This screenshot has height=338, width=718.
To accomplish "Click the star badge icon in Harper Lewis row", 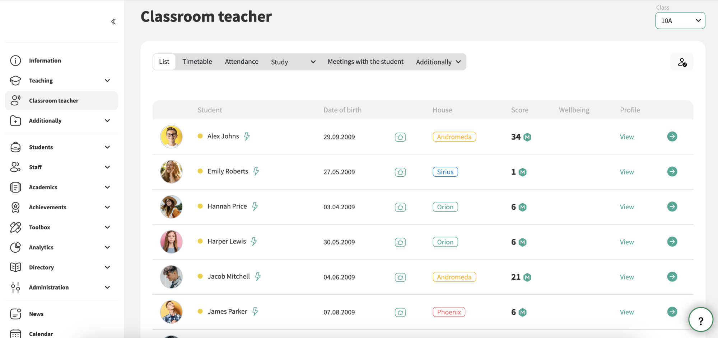I will coord(400,242).
